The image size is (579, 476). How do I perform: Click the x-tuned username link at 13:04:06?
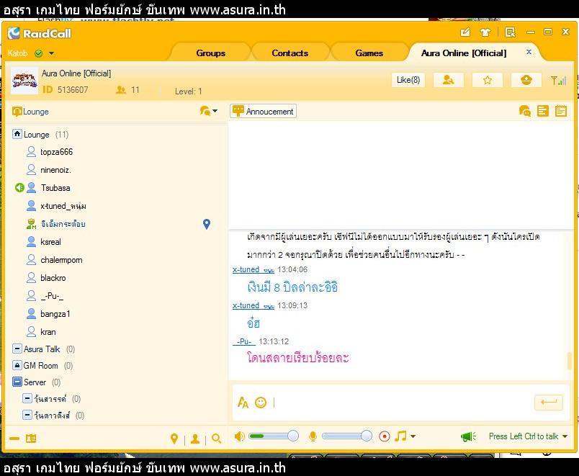253,269
